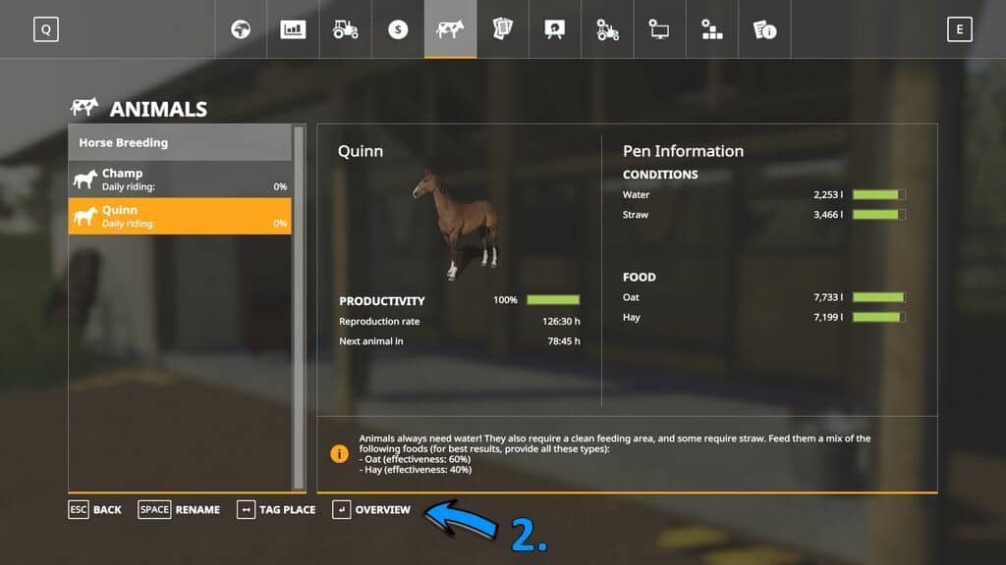Open the help info document tab
The height and width of the screenshot is (565, 1006).
tap(764, 29)
